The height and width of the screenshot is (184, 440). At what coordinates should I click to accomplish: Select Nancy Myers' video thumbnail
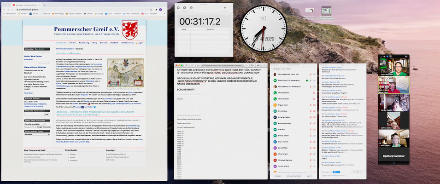coord(394,138)
